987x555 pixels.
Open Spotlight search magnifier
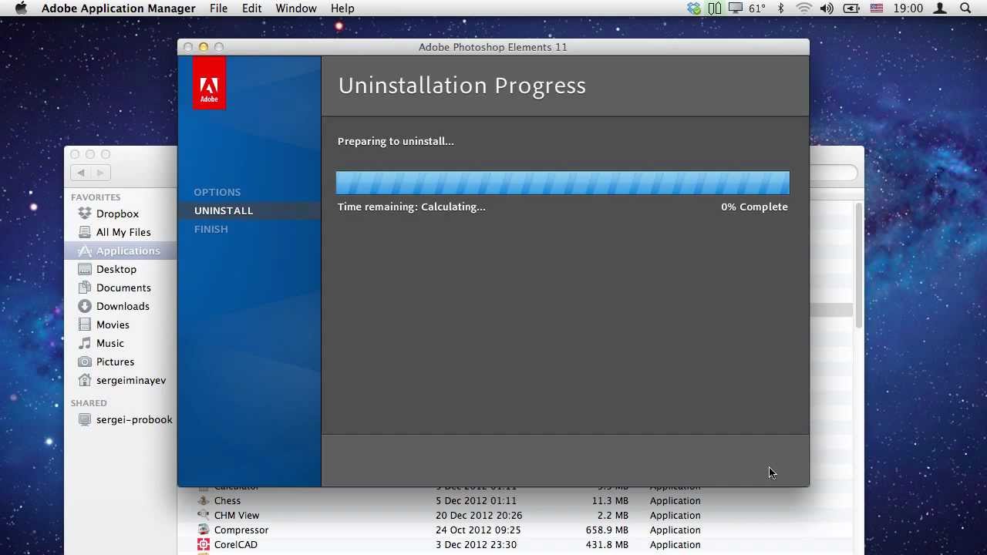coord(965,8)
